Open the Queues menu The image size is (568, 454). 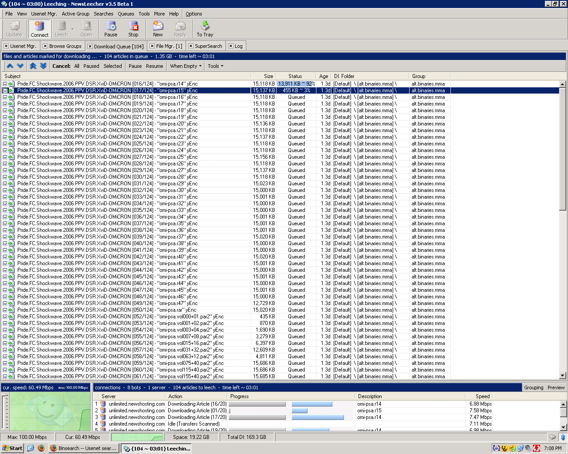click(x=126, y=14)
